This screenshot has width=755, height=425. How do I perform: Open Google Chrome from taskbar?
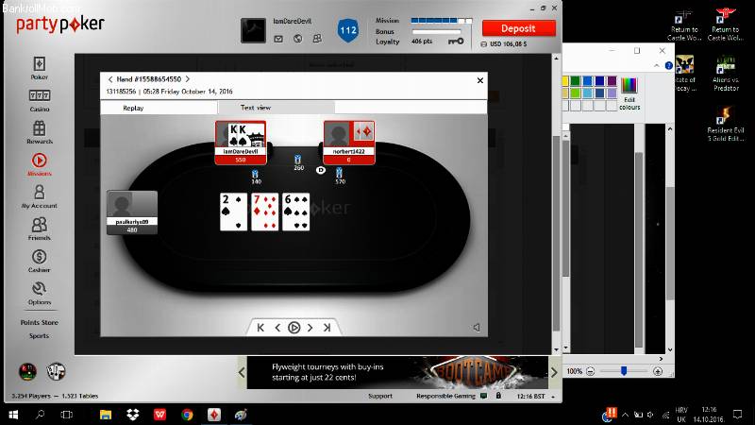tap(187, 415)
